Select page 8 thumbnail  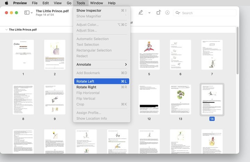point(23,100)
